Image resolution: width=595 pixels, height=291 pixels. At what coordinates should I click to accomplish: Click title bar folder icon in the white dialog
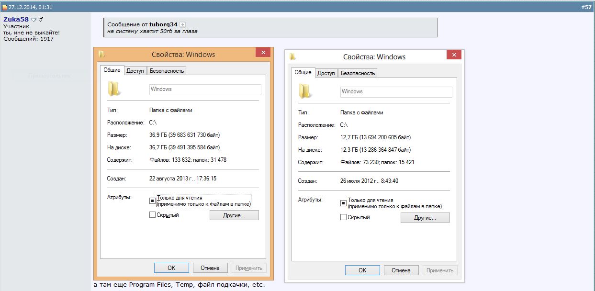point(292,57)
